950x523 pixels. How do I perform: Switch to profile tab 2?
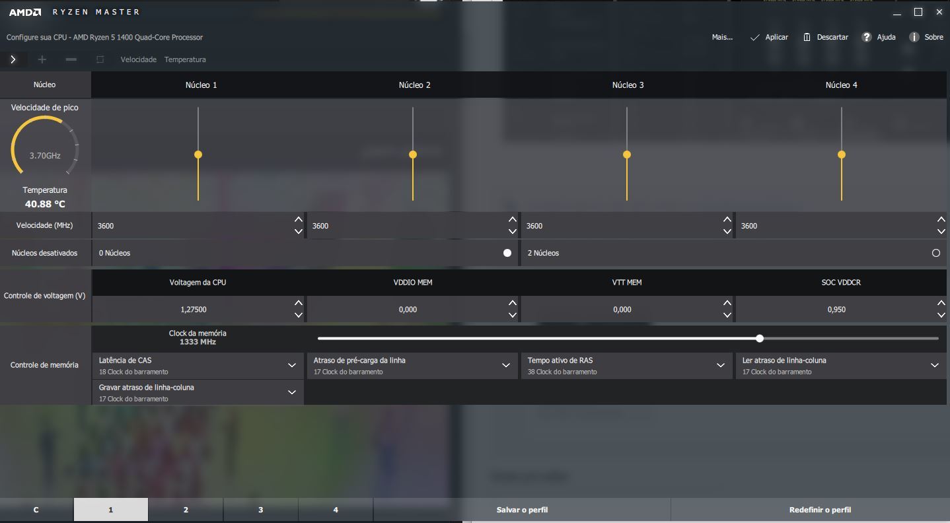point(186,510)
